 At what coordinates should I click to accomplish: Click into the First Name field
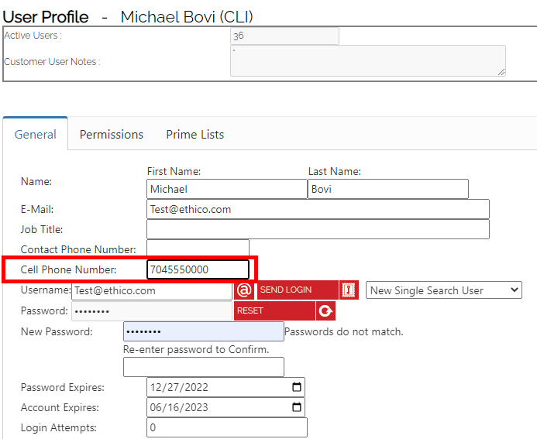227,189
